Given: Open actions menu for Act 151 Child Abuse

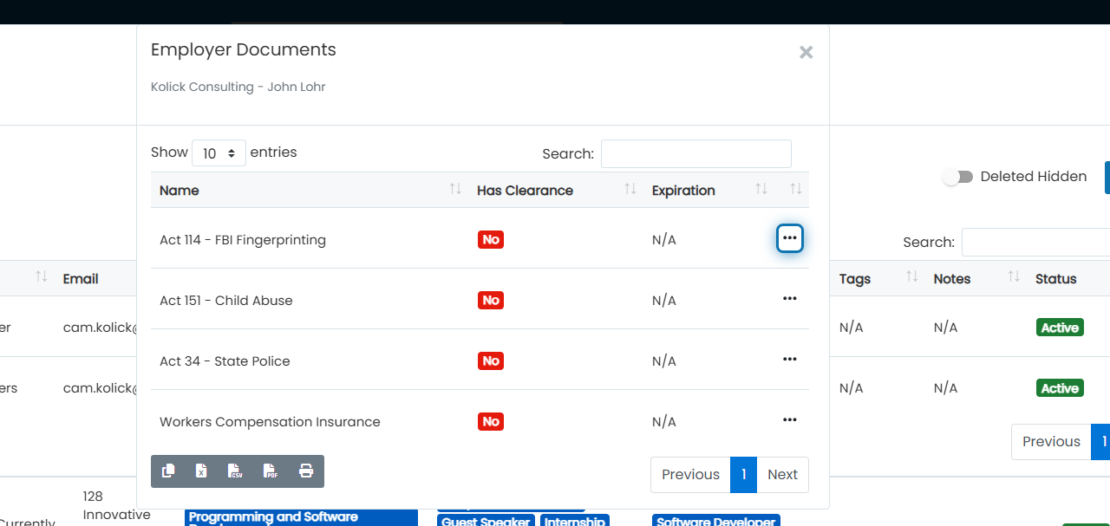Looking at the screenshot, I should point(789,299).
